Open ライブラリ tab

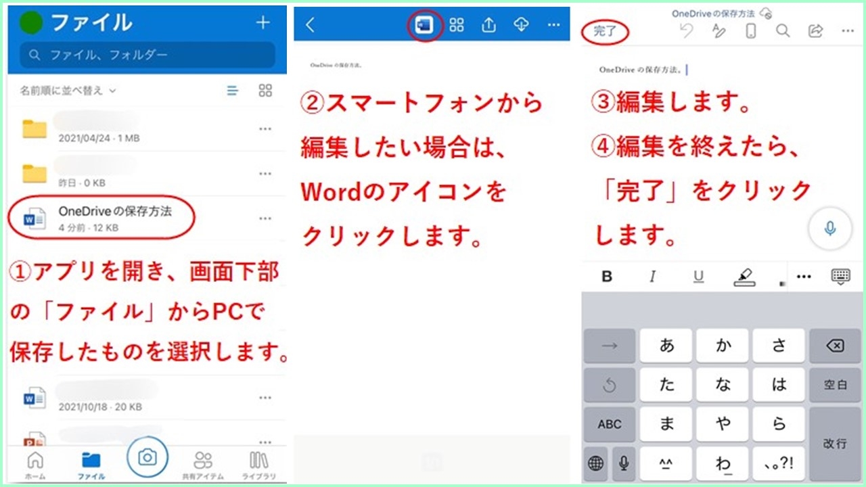(x=259, y=465)
